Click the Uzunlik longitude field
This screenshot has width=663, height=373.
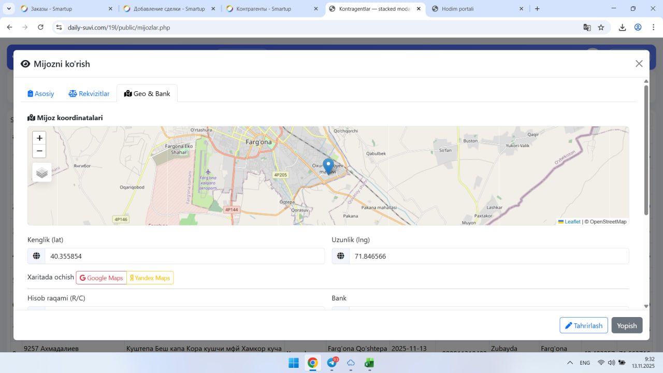coord(488,256)
